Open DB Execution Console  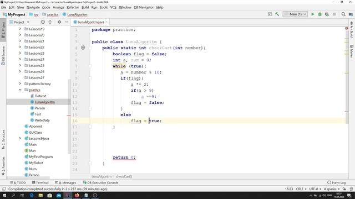100,182
